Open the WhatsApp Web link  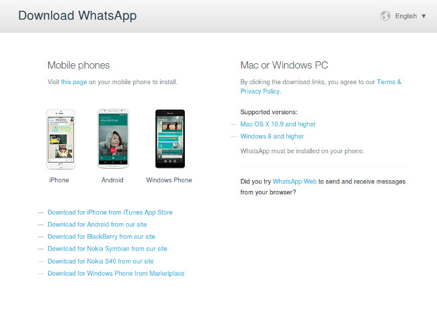pyautogui.click(x=294, y=182)
